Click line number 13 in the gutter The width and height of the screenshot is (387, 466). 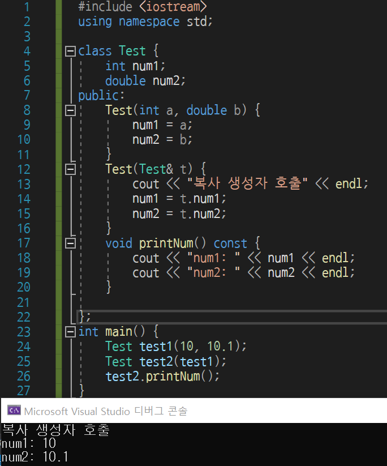(24, 184)
